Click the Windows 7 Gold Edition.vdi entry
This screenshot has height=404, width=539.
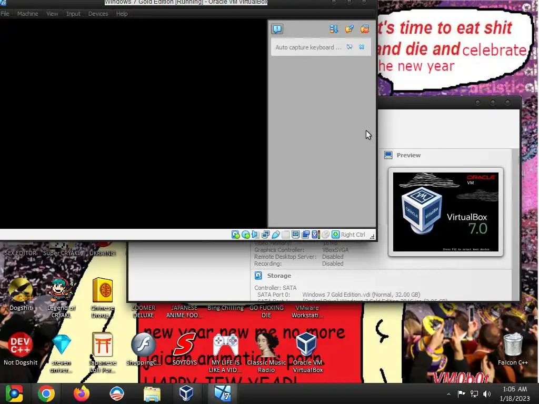[x=361, y=295]
